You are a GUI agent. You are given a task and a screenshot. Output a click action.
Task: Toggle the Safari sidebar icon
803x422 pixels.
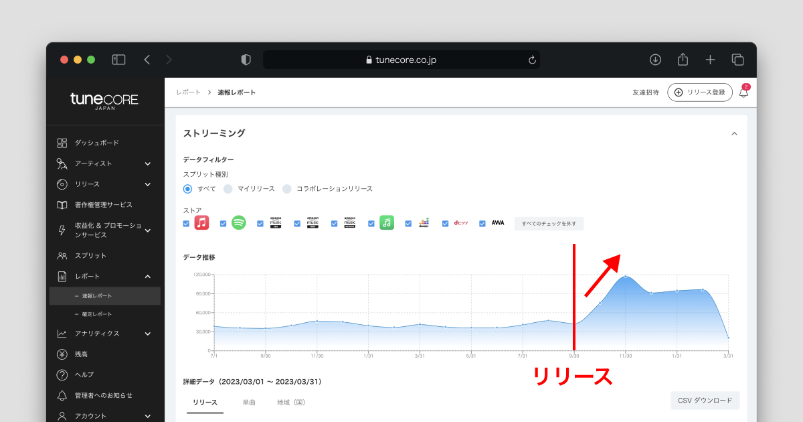click(118, 60)
